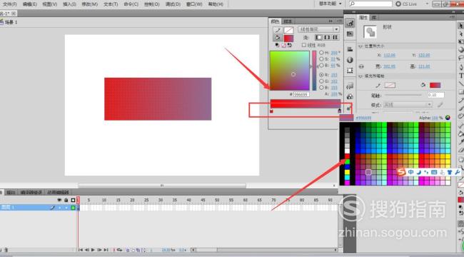Click the play button under the timeline

93,250
